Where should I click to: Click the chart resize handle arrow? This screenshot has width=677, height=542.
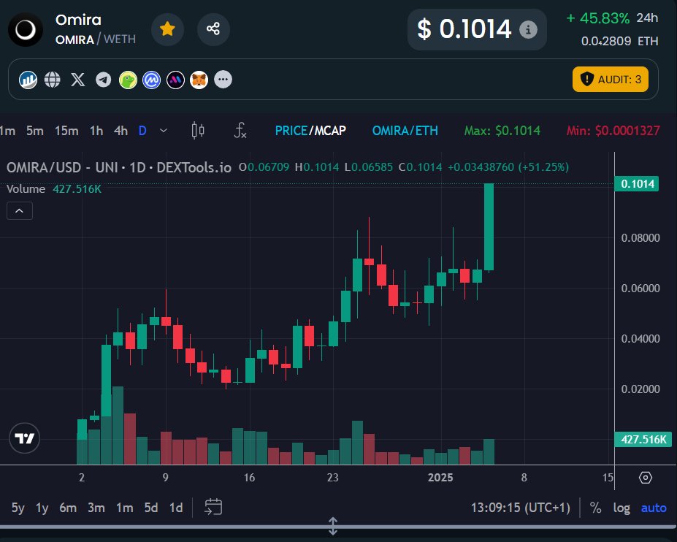coord(333,526)
